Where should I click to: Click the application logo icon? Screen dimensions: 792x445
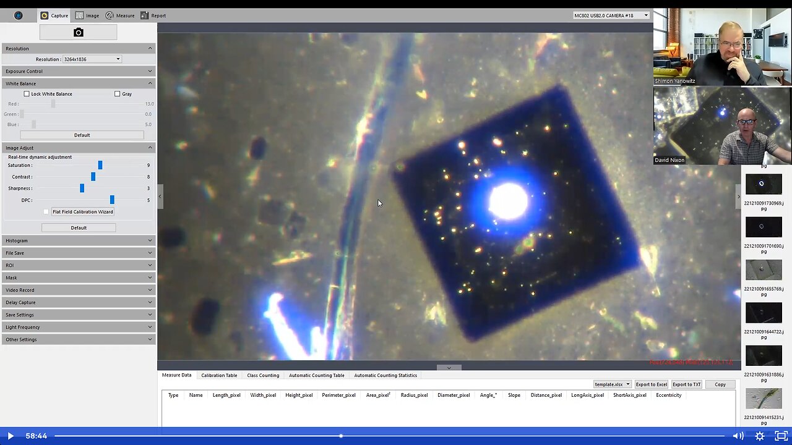pyautogui.click(x=18, y=15)
